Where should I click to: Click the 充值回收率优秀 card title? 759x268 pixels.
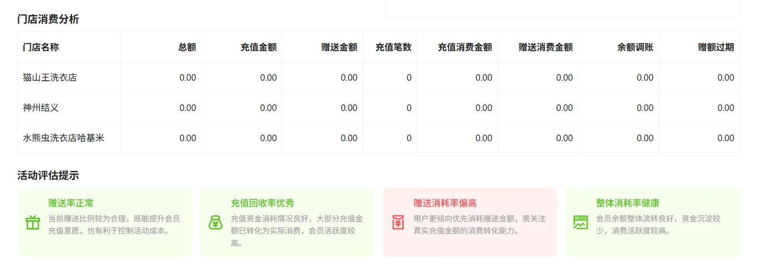click(262, 203)
